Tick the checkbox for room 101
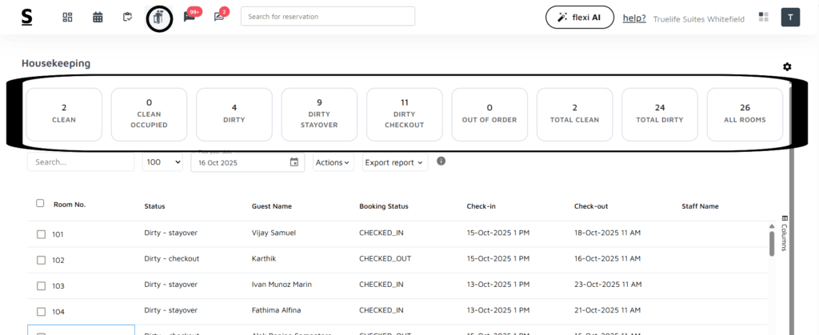This screenshot has height=335, width=819. point(41,234)
